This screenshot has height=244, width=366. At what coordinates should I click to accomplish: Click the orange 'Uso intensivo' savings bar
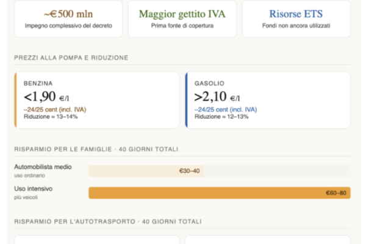pyautogui.click(x=220, y=193)
